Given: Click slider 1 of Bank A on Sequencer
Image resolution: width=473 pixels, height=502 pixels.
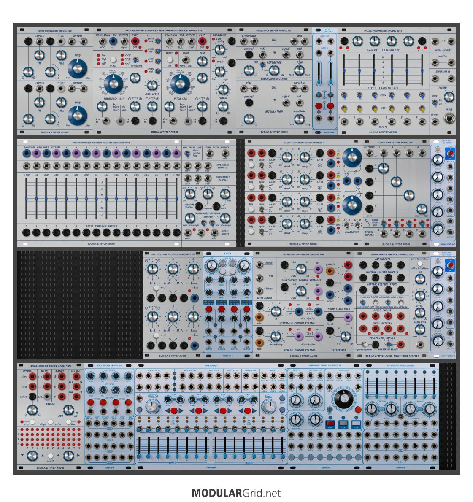Looking at the screenshot, I should coord(139,448).
